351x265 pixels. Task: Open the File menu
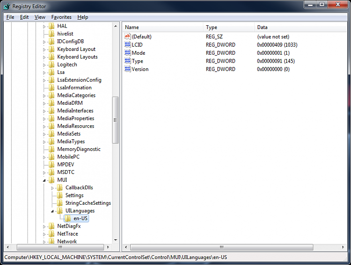pos(10,17)
